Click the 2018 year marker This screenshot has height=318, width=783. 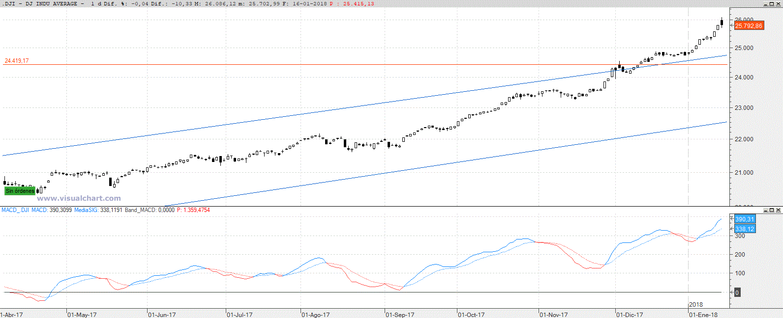[x=696, y=305]
